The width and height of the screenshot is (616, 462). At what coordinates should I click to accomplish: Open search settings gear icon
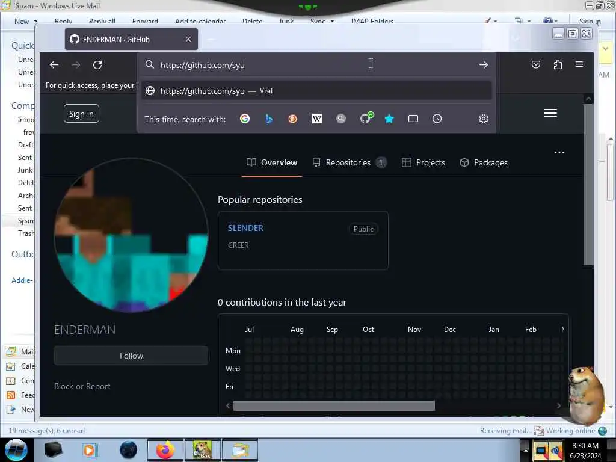(x=484, y=119)
